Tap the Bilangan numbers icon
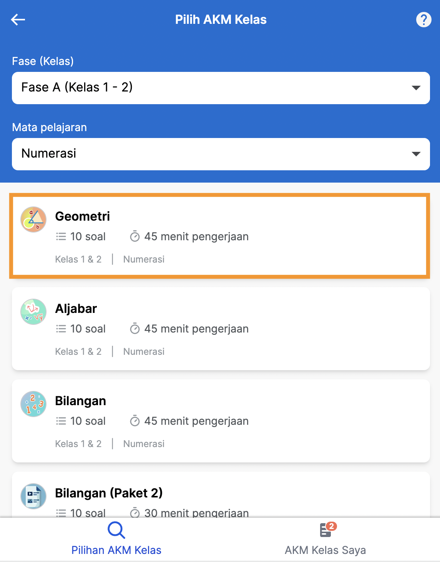The width and height of the screenshot is (440, 562). pos(33,404)
